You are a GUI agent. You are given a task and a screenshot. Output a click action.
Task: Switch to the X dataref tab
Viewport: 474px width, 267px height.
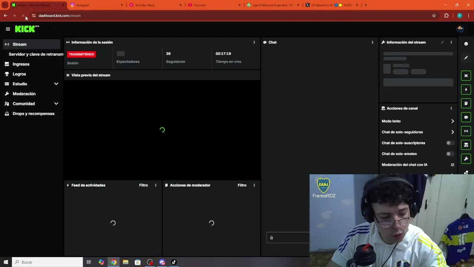[x=332, y=5]
